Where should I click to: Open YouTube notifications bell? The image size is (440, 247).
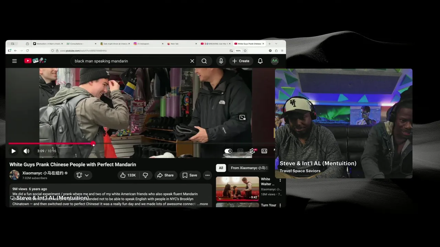tap(260, 61)
